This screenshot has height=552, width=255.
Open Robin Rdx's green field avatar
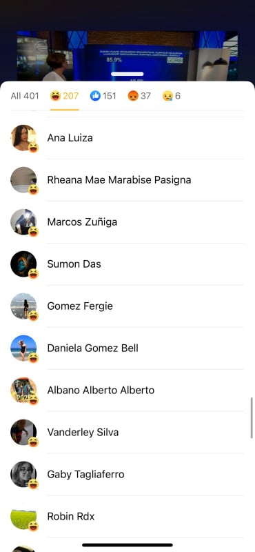pyautogui.click(x=23, y=516)
